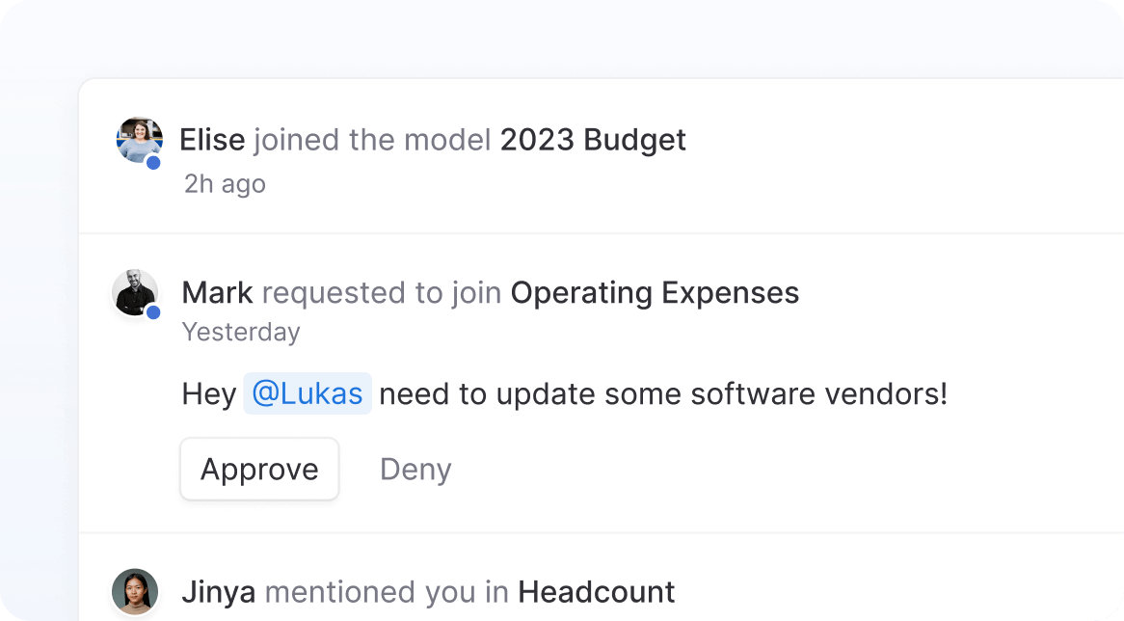Open the Headcount link
Image resolution: width=1124 pixels, height=621 pixels.
pyautogui.click(x=596, y=591)
